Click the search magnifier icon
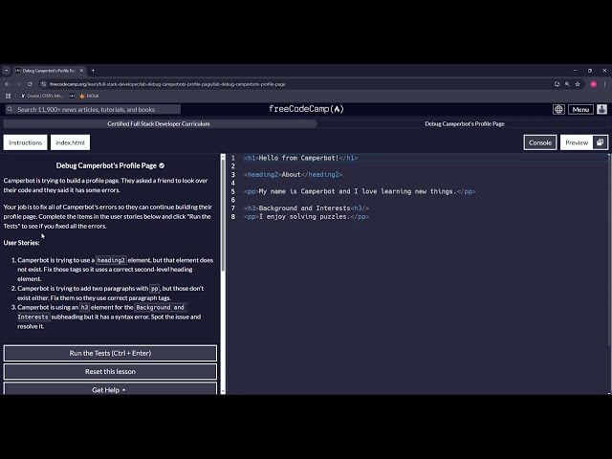This screenshot has height=459, width=612. pyautogui.click(x=10, y=109)
